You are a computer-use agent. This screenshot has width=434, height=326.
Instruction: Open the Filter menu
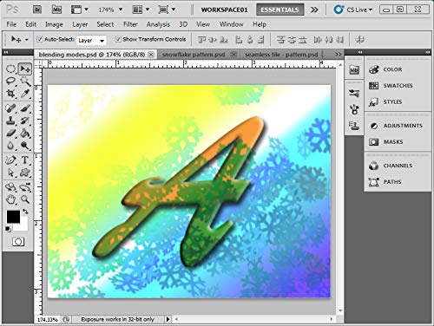[130, 24]
